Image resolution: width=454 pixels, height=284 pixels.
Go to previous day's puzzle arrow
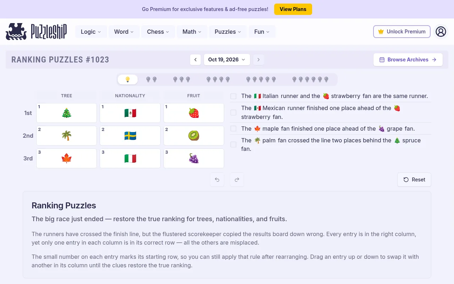tap(195, 60)
